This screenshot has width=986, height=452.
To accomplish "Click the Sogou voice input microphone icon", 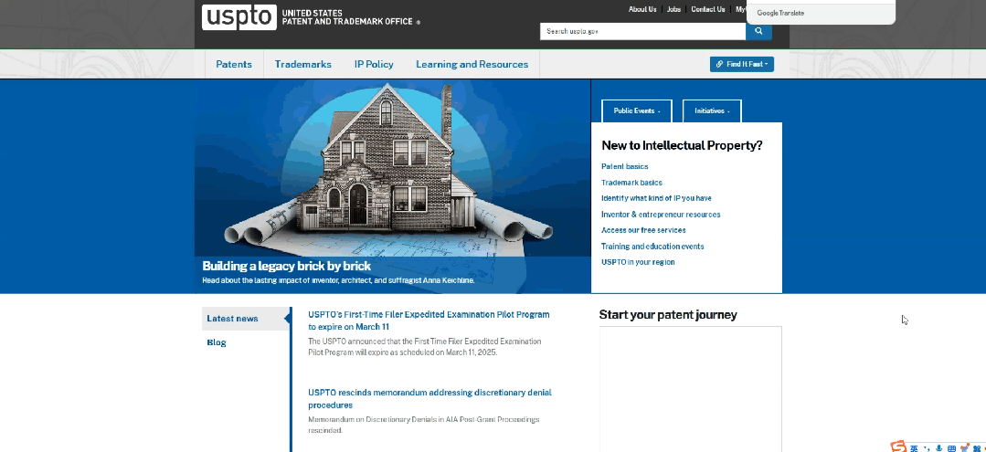I will (x=938, y=448).
